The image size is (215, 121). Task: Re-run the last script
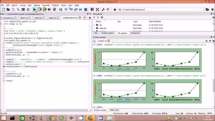click(x=54, y=9)
